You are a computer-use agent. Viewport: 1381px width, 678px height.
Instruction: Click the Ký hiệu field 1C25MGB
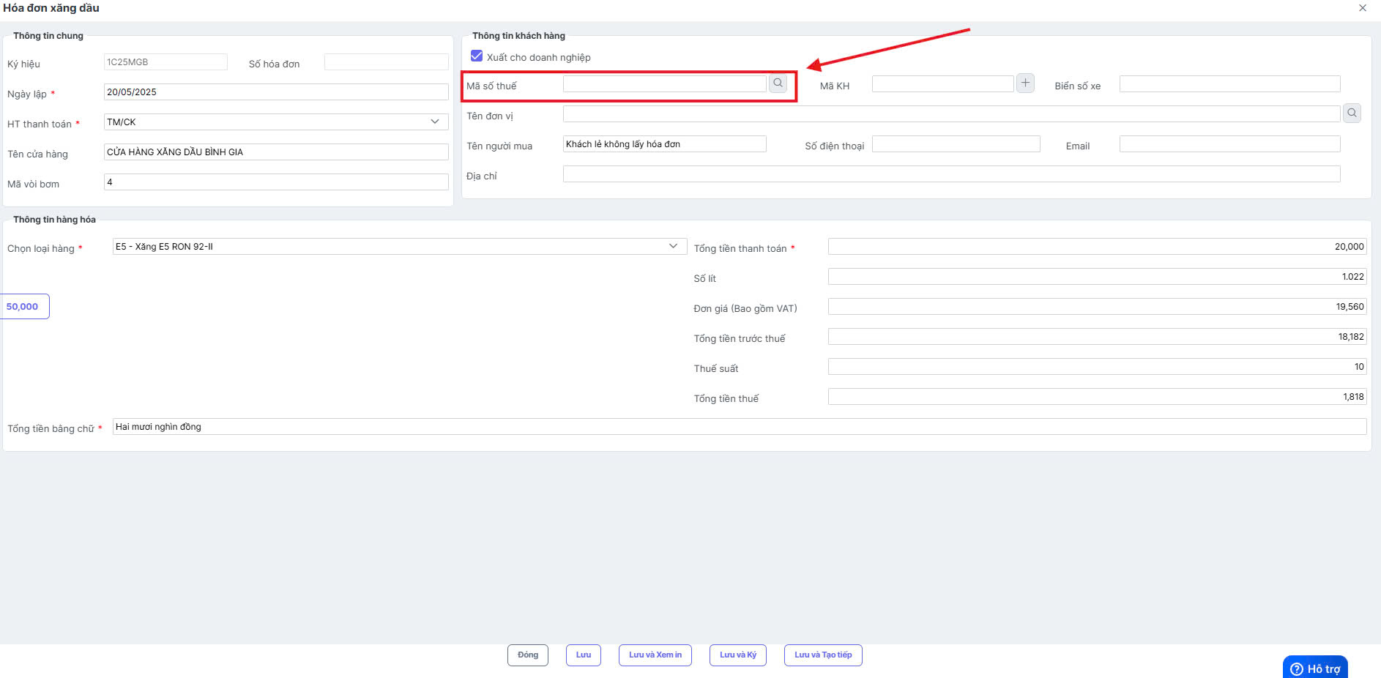[165, 62]
